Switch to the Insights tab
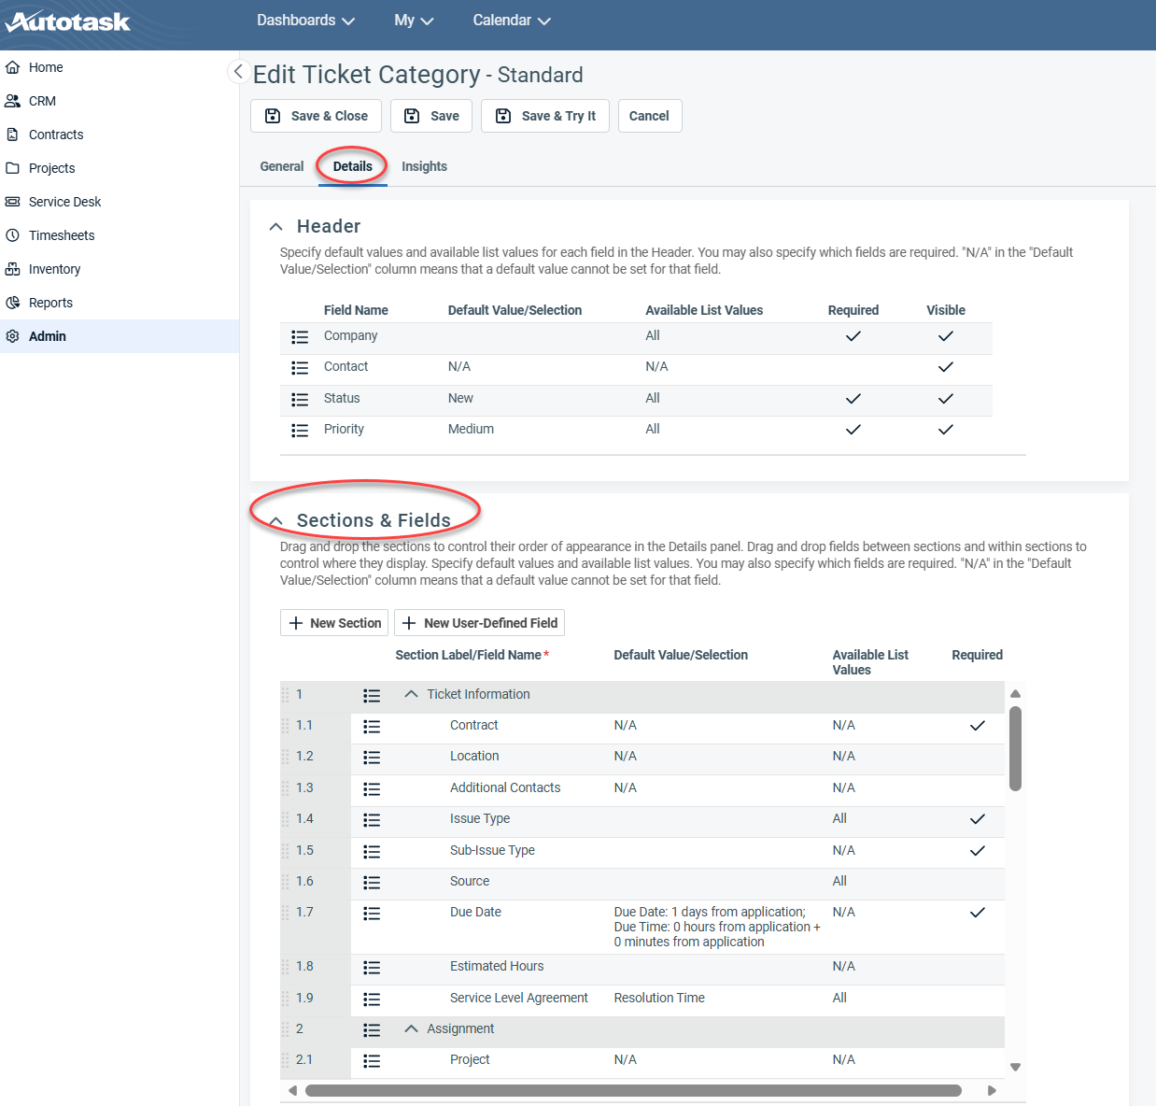Image resolution: width=1156 pixels, height=1106 pixels. [x=424, y=166]
